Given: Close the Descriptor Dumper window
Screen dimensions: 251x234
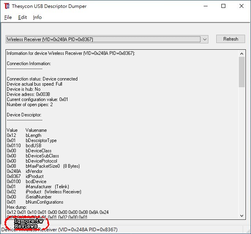Looking at the screenshot, I should tap(242, 6).
